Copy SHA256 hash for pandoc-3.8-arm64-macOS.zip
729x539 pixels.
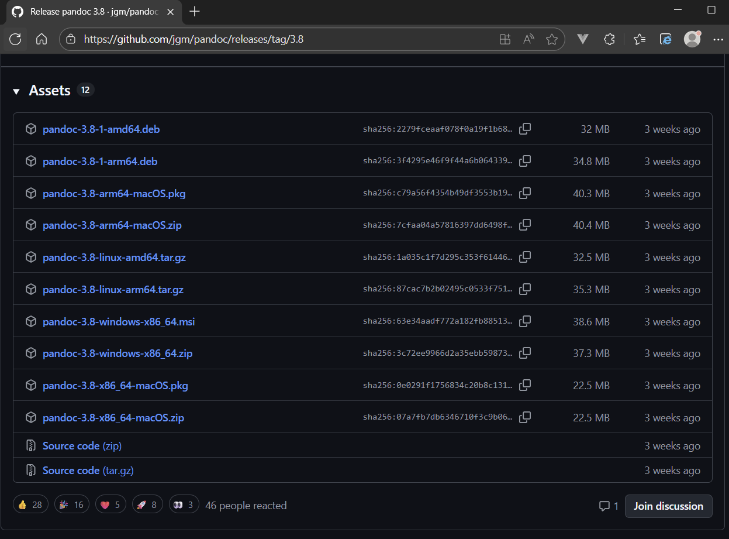525,225
